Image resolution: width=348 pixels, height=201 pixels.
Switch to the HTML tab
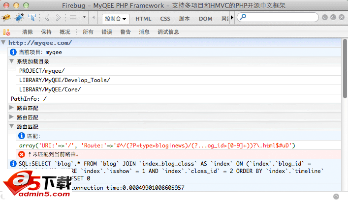point(143,19)
